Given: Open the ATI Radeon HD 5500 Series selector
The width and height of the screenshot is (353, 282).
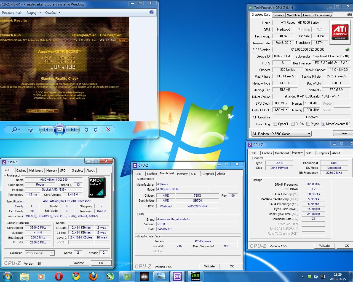Looking at the screenshot, I should pos(281,134).
